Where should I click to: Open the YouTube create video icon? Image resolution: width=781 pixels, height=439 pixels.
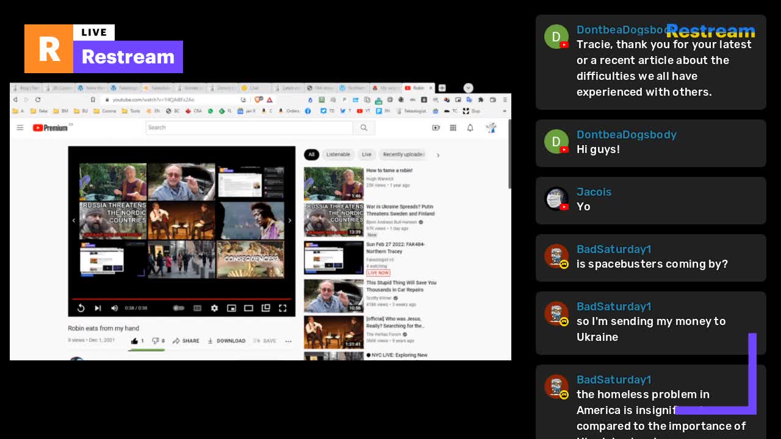tap(436, 127)
